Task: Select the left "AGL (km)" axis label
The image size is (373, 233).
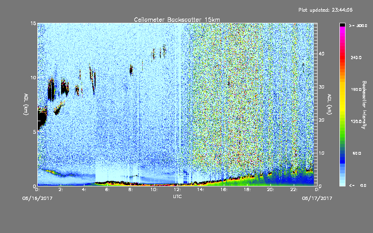Action: [26, 104]
